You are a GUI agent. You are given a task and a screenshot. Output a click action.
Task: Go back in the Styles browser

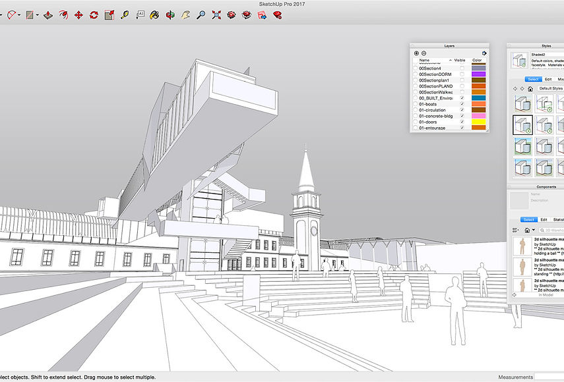[x=515, y=89]
